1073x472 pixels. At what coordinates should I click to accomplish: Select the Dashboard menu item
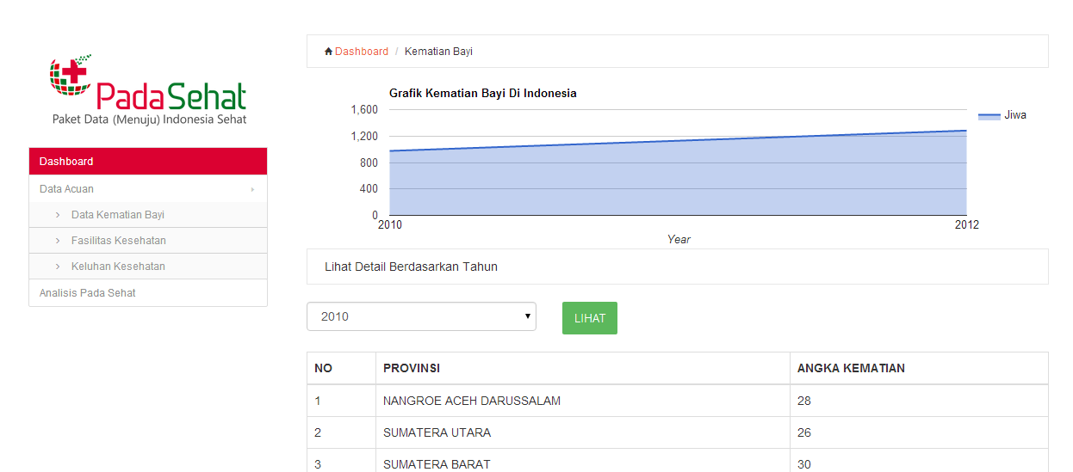pyautogui.click(x=148, y=162)
